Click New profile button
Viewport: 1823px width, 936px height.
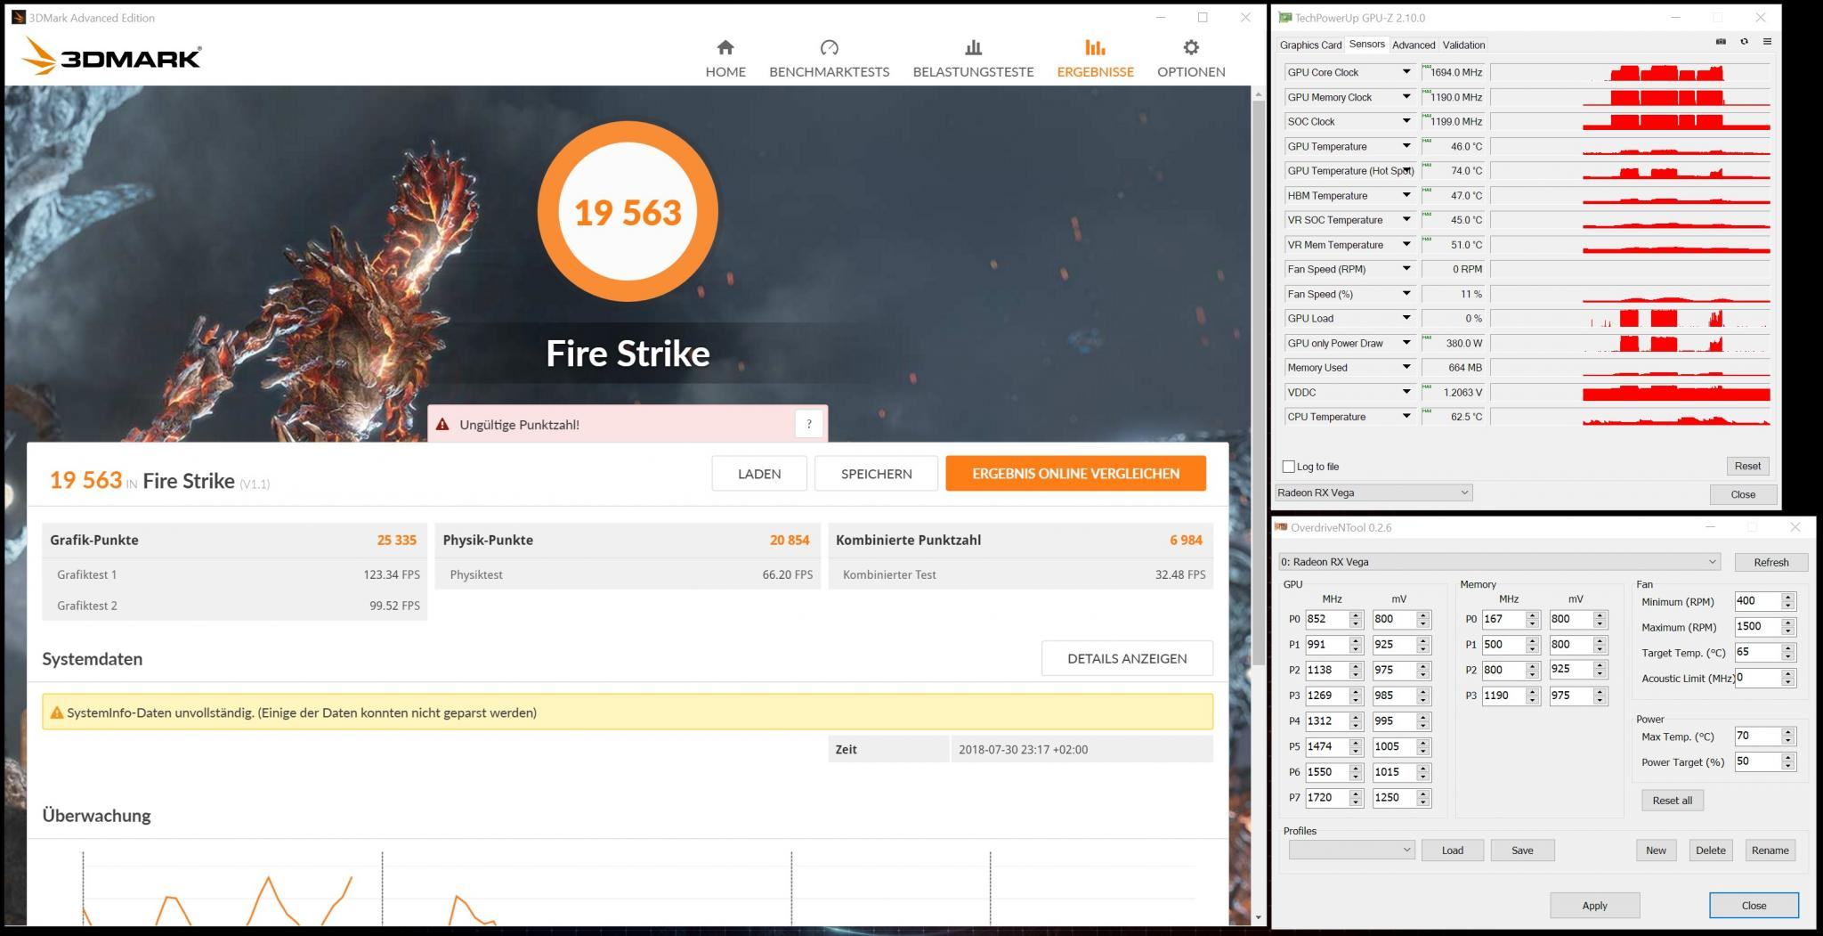pyautogui.click(x=1656, y=851)
